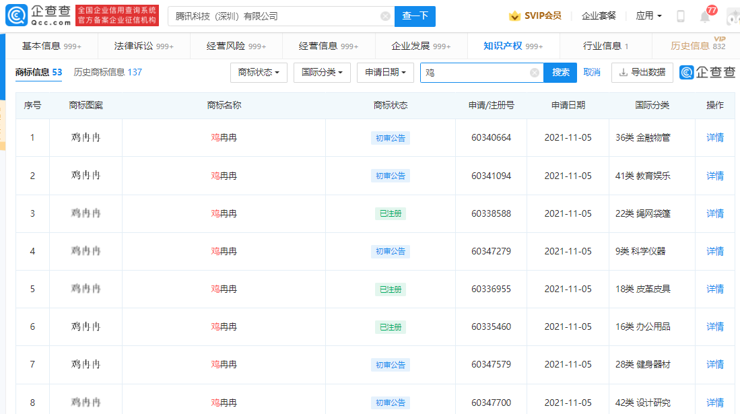This screenshot has width=740, height=414.
Task: Select the 历史商标信息 137 sub-tab
Action: (108, 72)
